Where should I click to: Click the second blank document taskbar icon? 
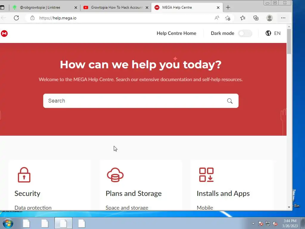(45, 223)
